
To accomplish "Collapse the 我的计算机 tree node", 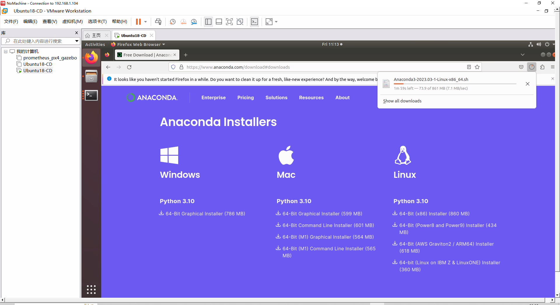I will point(6,52).
